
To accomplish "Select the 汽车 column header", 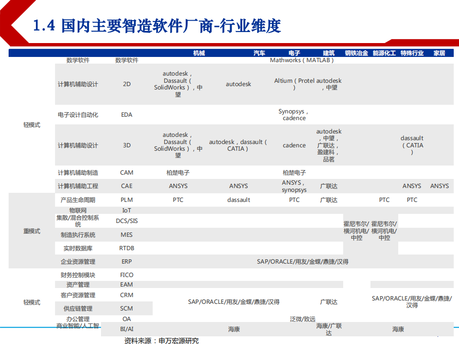I will coord(258,53).
